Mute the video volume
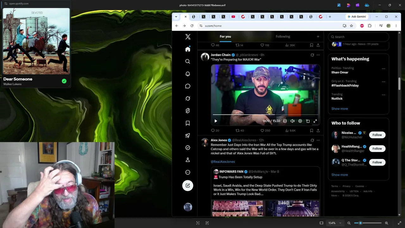The image size is (405, 228). (292, 121)
